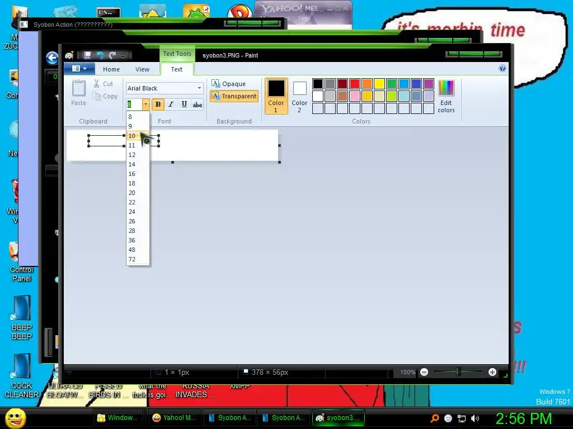The image size is (573, 429).
Task: Collapse the font size dropdown arrow
Action: pos(146,104)
